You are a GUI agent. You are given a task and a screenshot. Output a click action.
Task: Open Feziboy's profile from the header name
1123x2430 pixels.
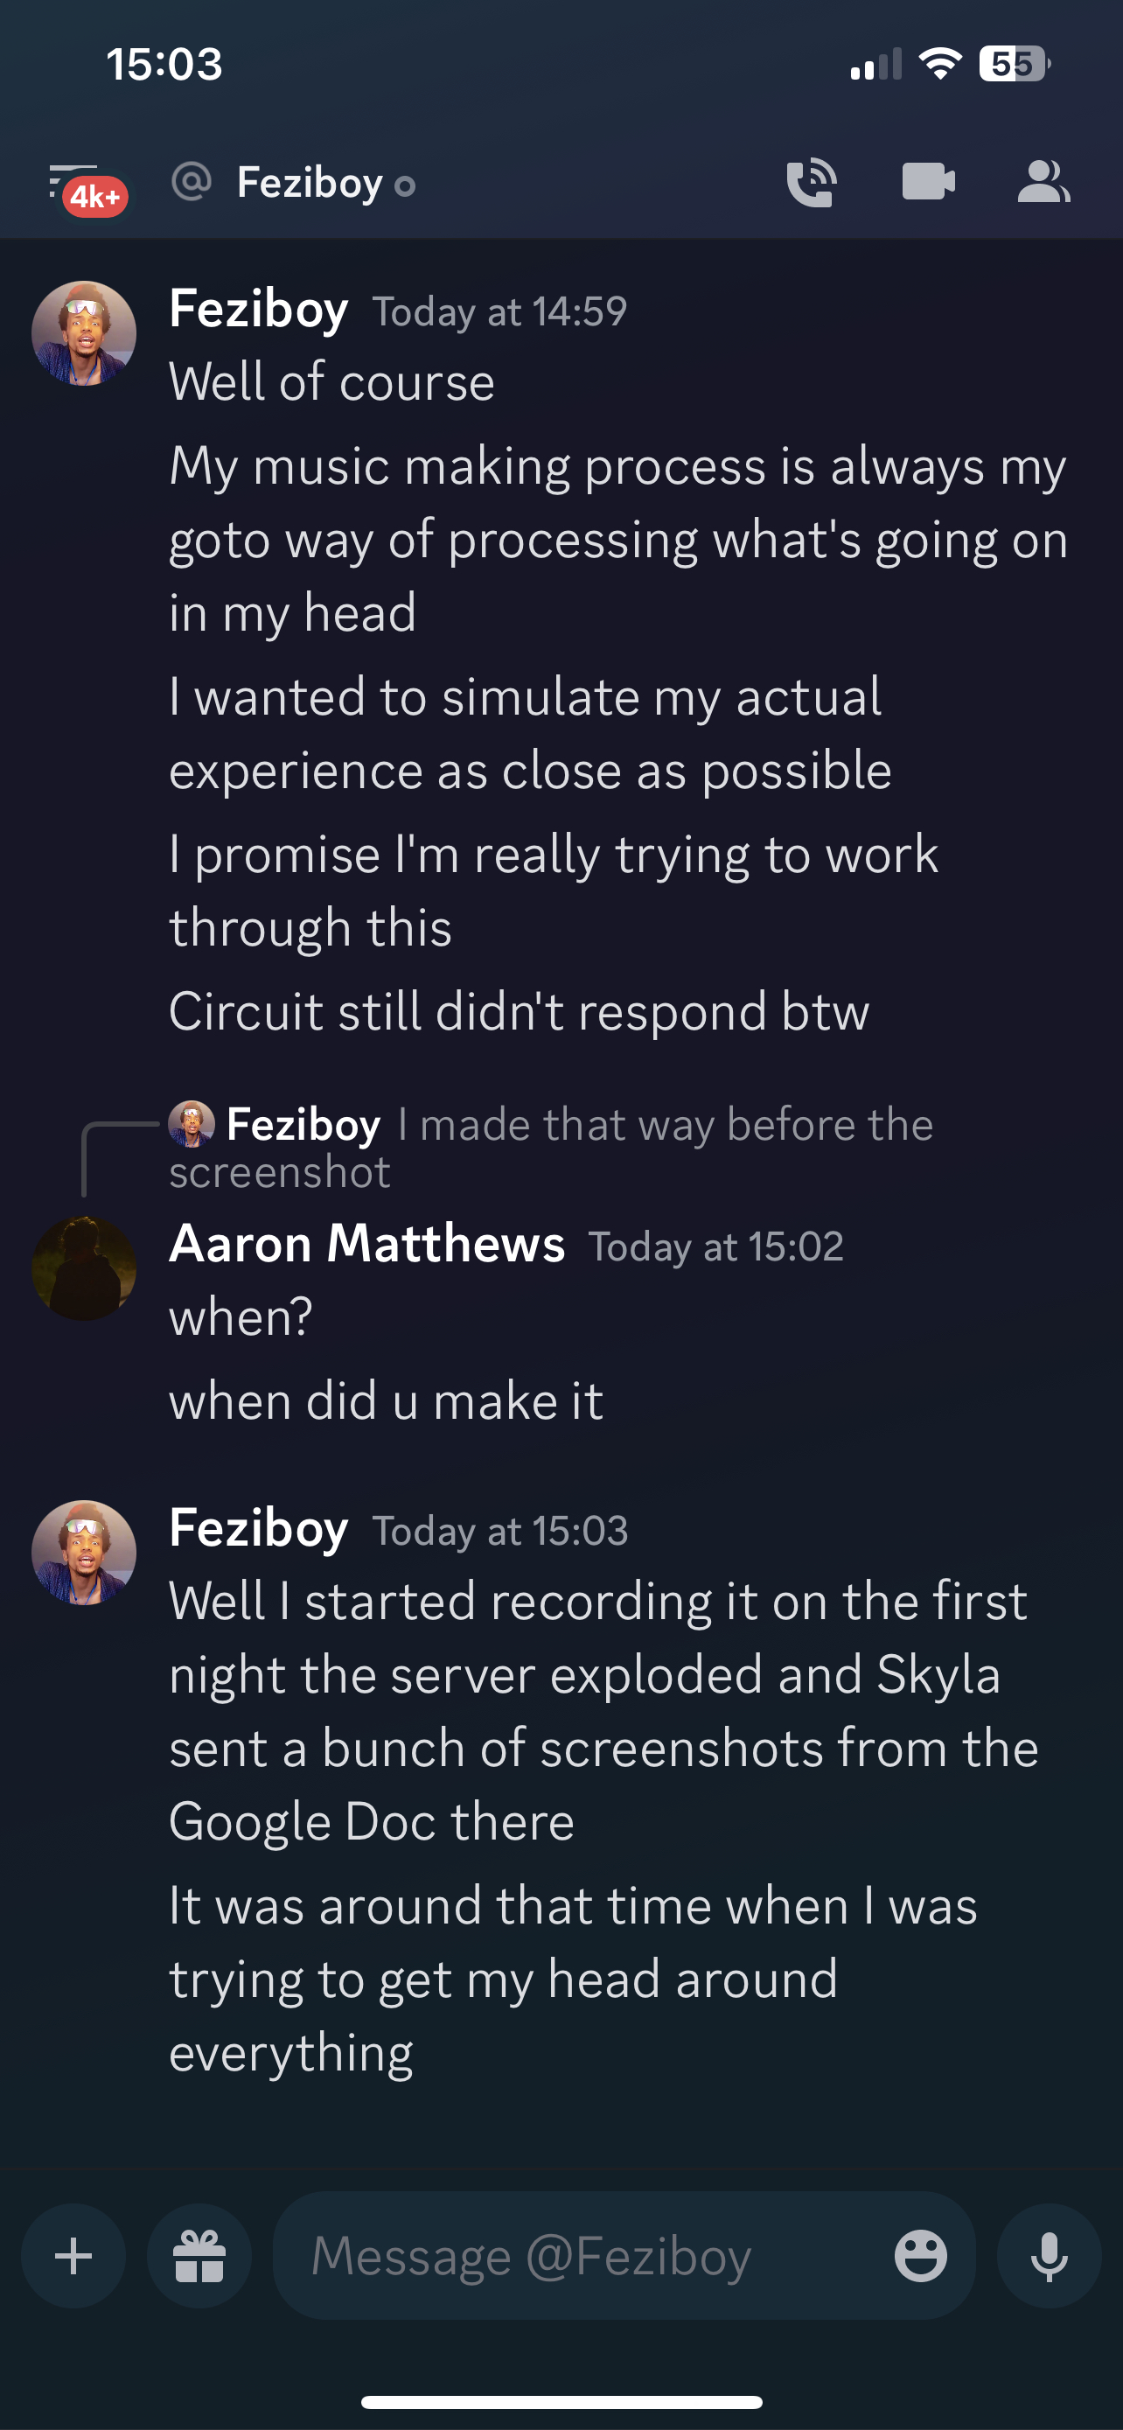[x=310, y=183]
